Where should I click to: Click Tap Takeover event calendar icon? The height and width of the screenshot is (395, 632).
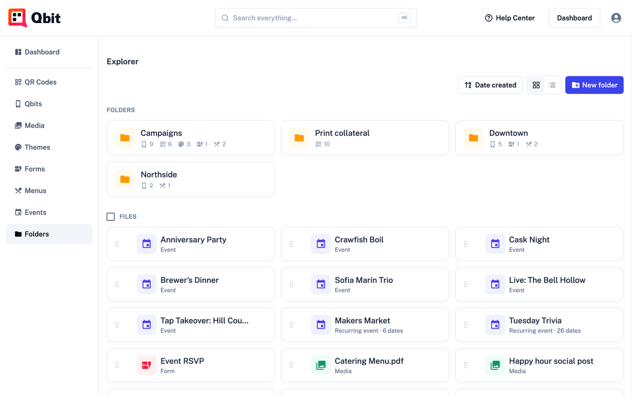point(147,325)
